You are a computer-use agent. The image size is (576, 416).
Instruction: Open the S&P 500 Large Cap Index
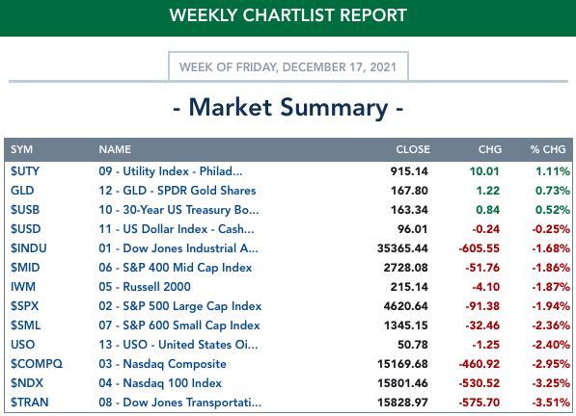180,306
